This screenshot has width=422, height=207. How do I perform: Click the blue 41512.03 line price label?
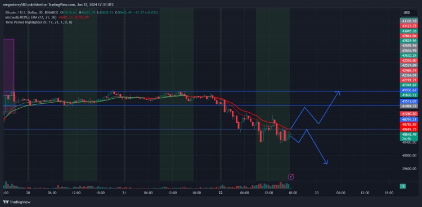click(408, 101)
